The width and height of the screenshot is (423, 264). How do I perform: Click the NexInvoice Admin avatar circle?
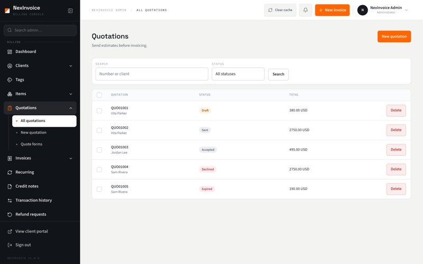tap(362, 10)
